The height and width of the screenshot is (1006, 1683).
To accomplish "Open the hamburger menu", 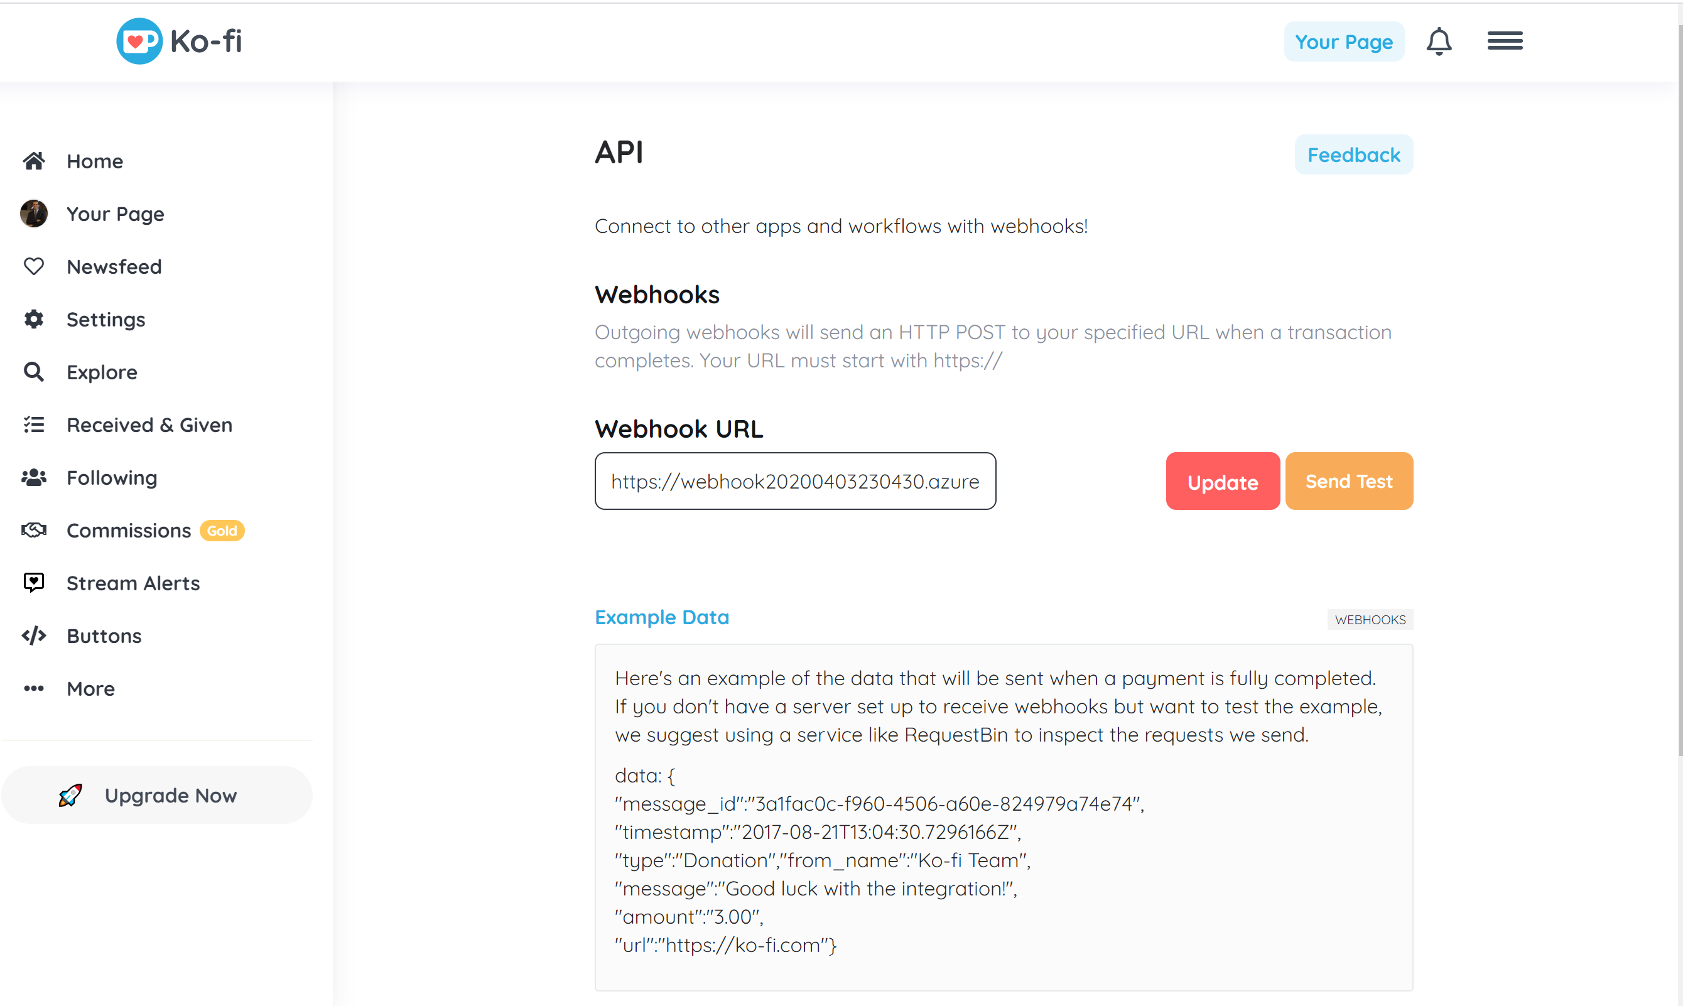I will 1505,41.
